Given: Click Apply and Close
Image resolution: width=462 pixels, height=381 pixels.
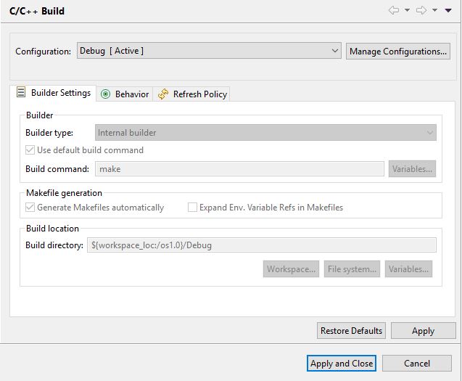Looking at the screenshot, I should (x=342, y=364).
